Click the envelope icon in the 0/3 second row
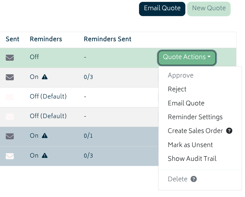The width and height of the screenshot is (245, 197). [10, 77]
